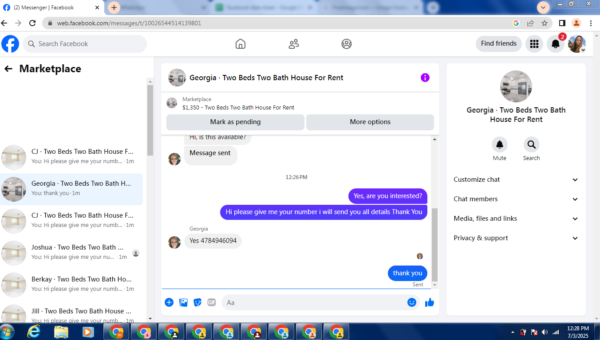Viewport: 600px width, 340px height.
Task: Expand Privacy & support section
Action: pos(516,238)
